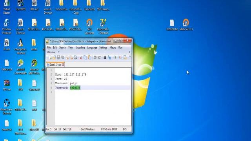Screen dimensions: 251x141
Task: Click the Zoom In toolbar icon
Action: pyautogui.click(x=115, y=58)
